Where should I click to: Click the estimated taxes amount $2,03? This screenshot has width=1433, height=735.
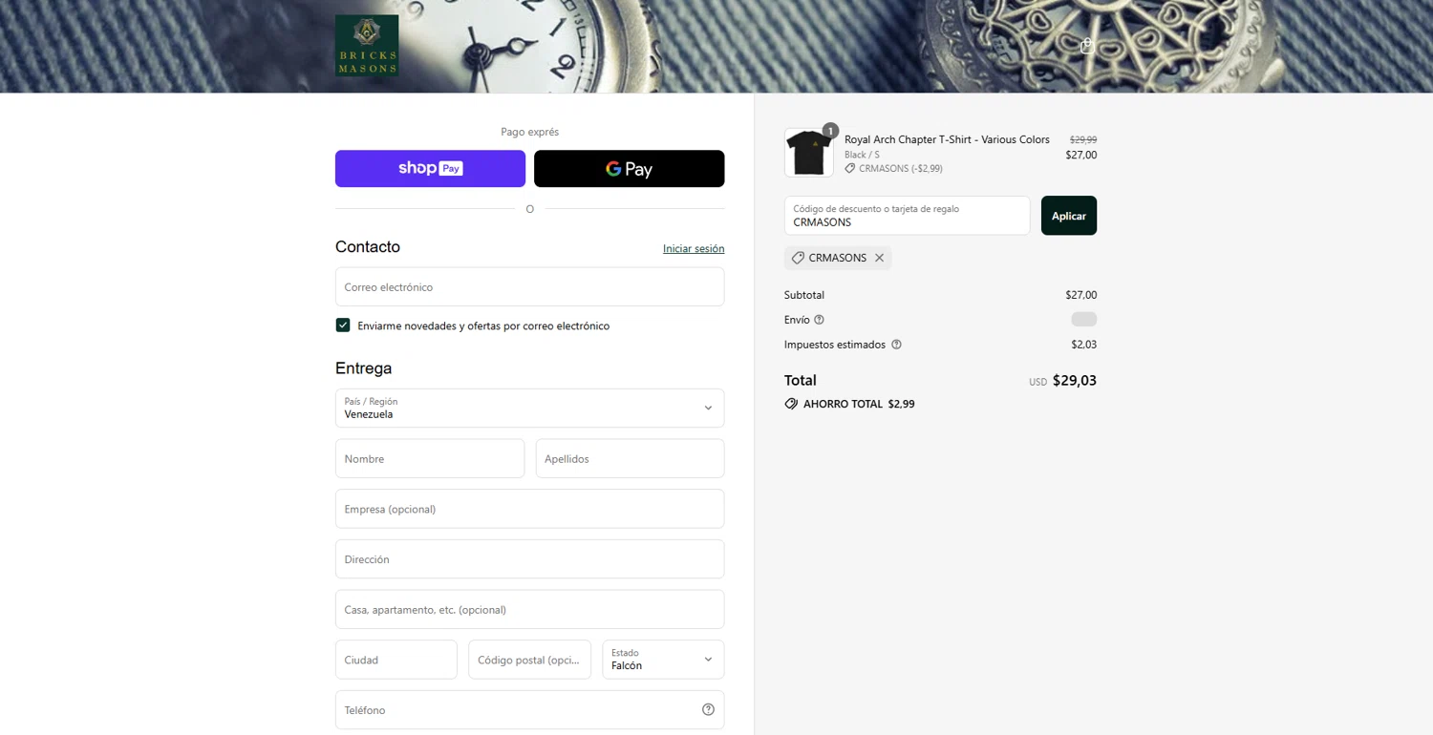1083,345
